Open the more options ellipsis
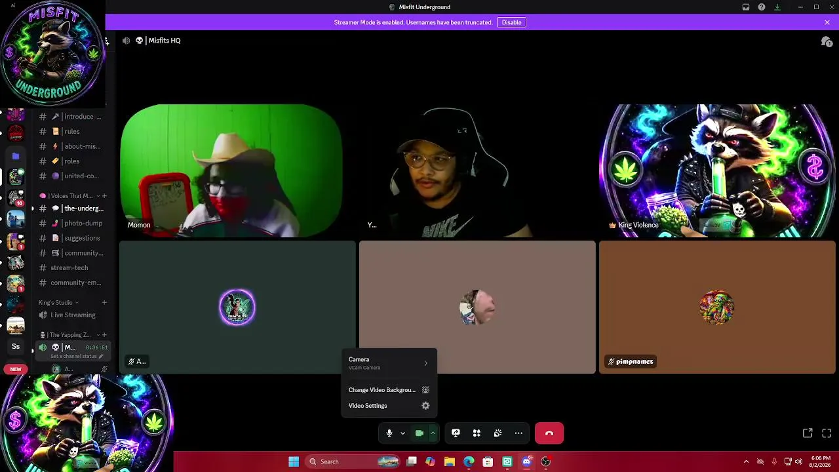The width and height of the screenshot is (839, 472). tap(518, 433)
